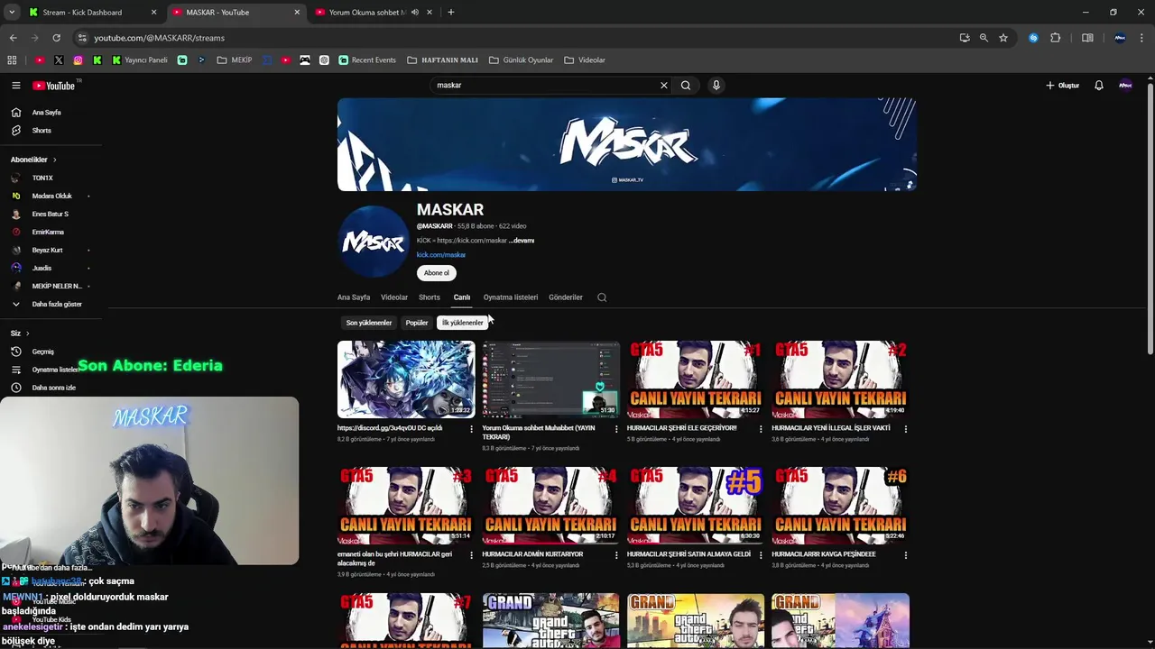Viewport: 1155px width, 649px height.
Task: Open a new Chrome tab
Action: click(450, 13)
